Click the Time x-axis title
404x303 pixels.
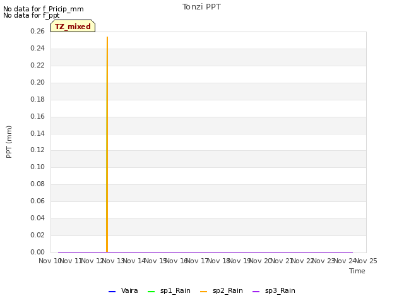pos(357,271)
